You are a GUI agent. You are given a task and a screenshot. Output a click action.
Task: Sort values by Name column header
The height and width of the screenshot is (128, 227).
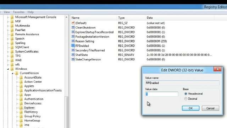(94, 18)
